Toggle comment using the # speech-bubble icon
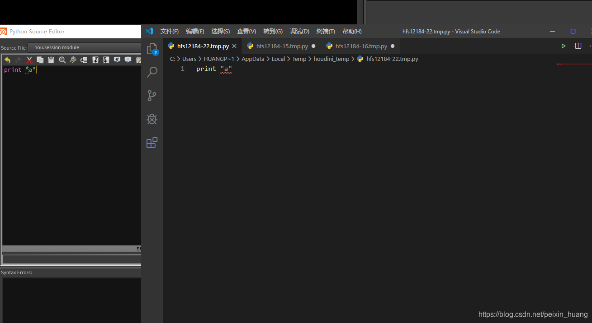 118,60
